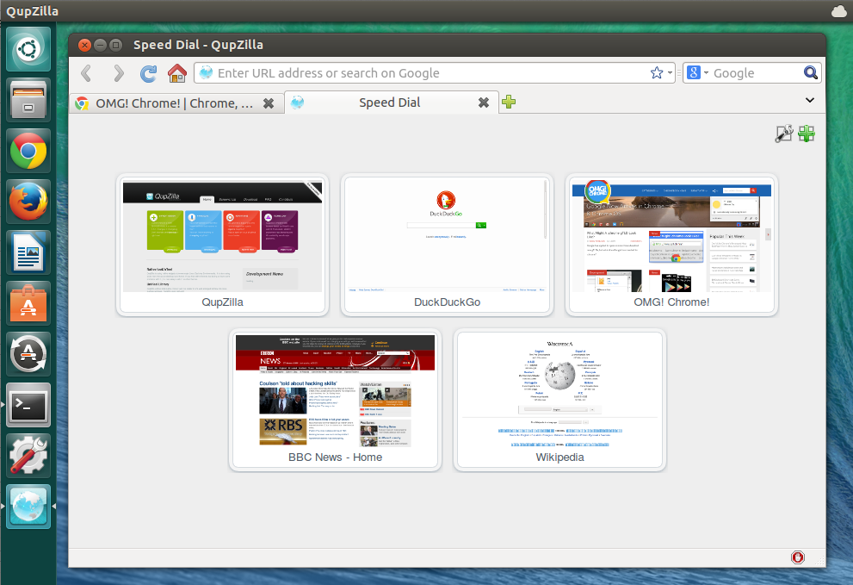Open the DuckDuckGo speed dial thumbnail

click(x=447, y=236)
